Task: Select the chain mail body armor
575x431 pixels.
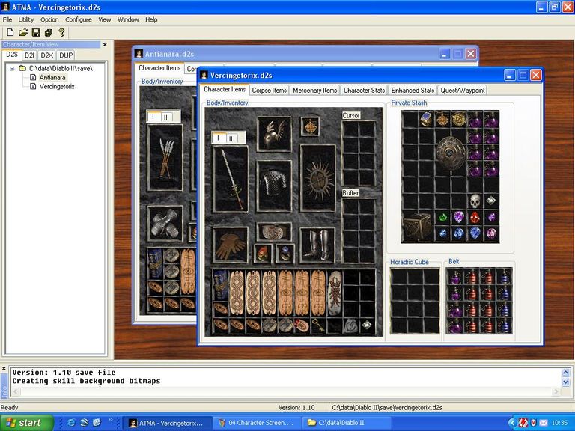Action: click(x=274, y=186)
